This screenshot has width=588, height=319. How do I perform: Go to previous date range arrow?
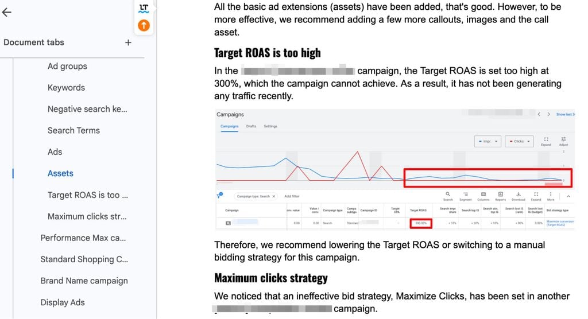coord(539,114)
